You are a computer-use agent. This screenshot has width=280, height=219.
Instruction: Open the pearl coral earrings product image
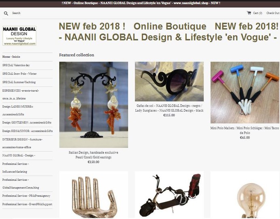coord(94,105)
